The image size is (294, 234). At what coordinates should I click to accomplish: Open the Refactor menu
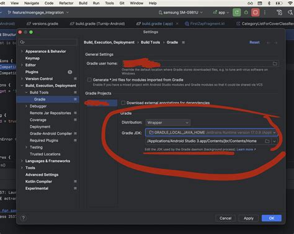pos(66,3)
